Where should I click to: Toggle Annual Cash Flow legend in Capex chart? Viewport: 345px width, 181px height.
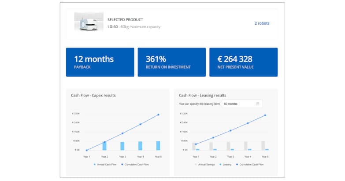pos(105,164)
